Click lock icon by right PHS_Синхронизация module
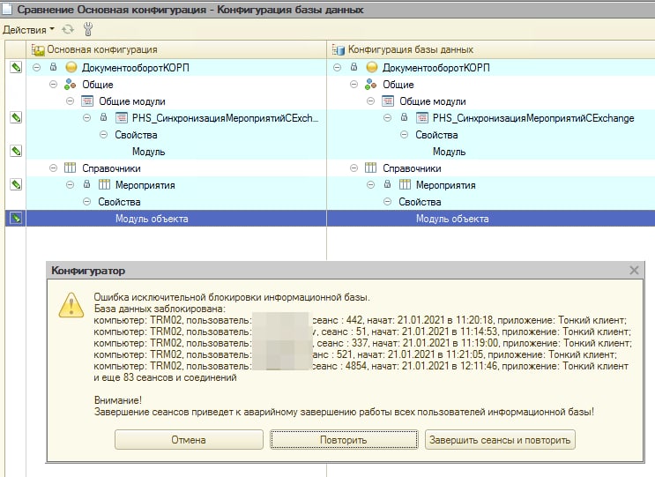This screenshot has height=477, width=655. pos(404,117)
